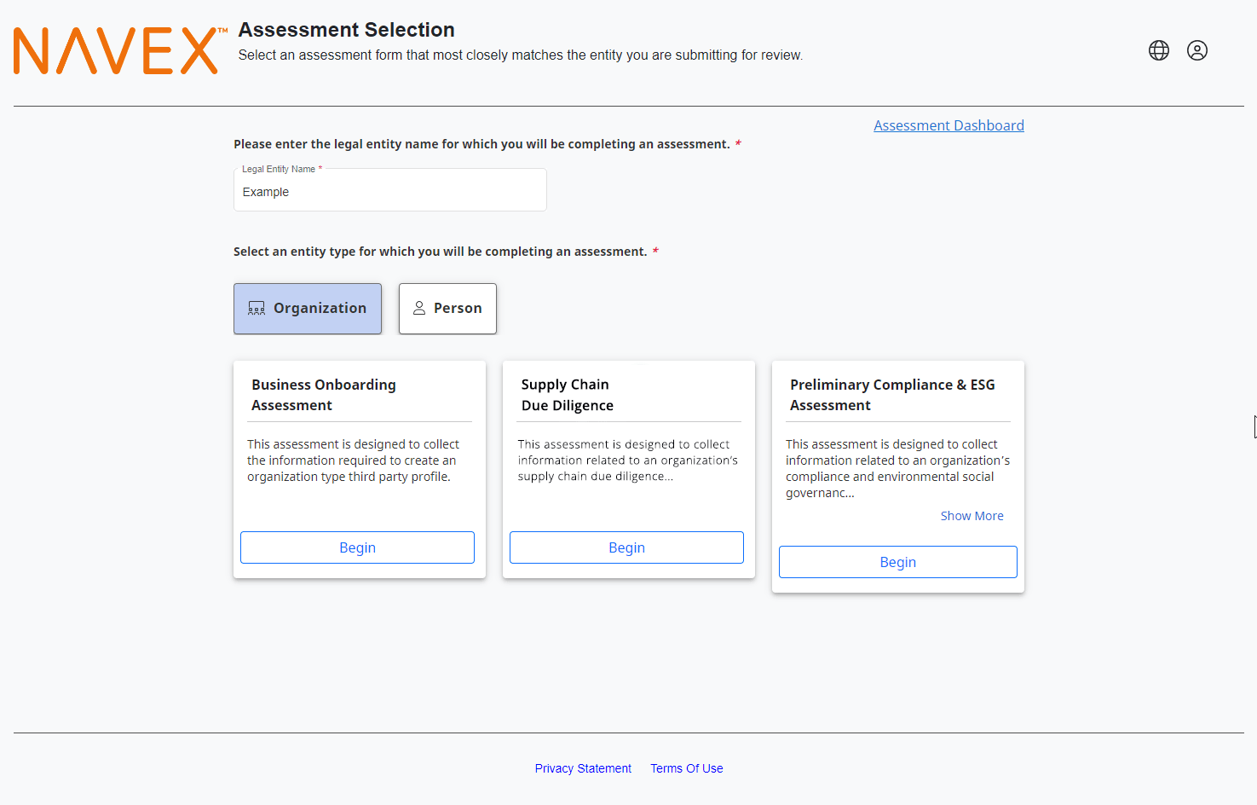Click the Assessment Selection page heading

pyautogui.click(x=346, y=29)
